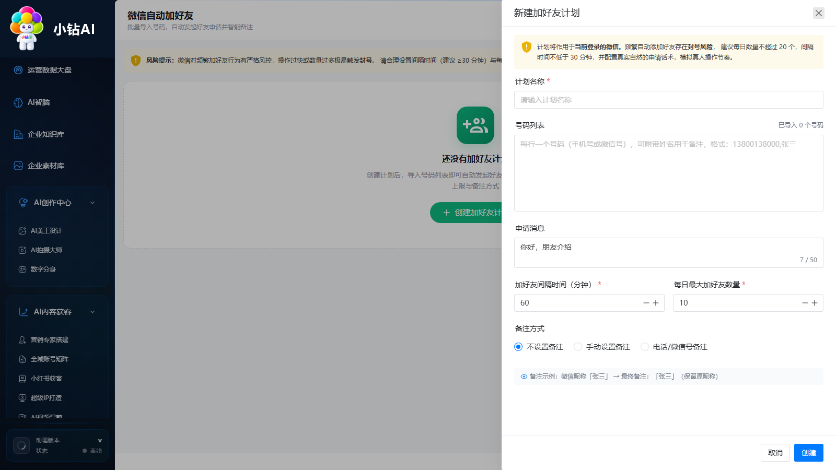Screen dimensions: 836x470
Task: Click the AI内容获客 chart icon
Action: pyautogui.click(x=24, y=312)
